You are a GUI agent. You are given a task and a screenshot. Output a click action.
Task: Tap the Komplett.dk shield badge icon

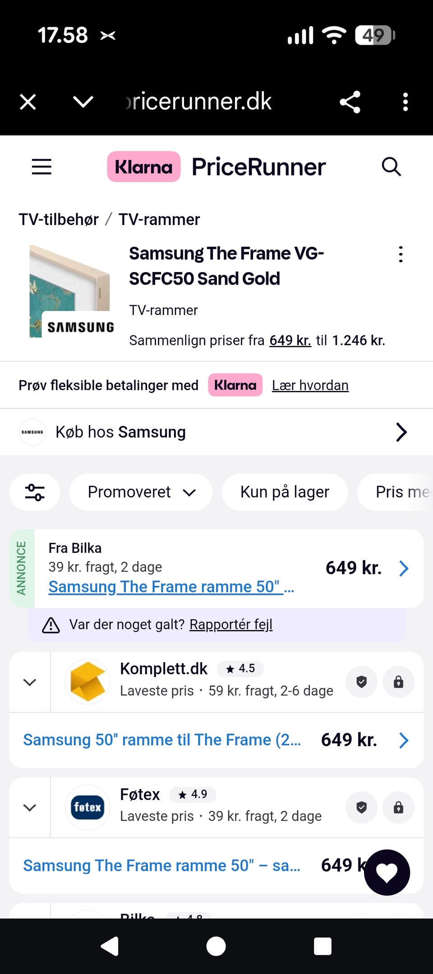tap(362, 682)
